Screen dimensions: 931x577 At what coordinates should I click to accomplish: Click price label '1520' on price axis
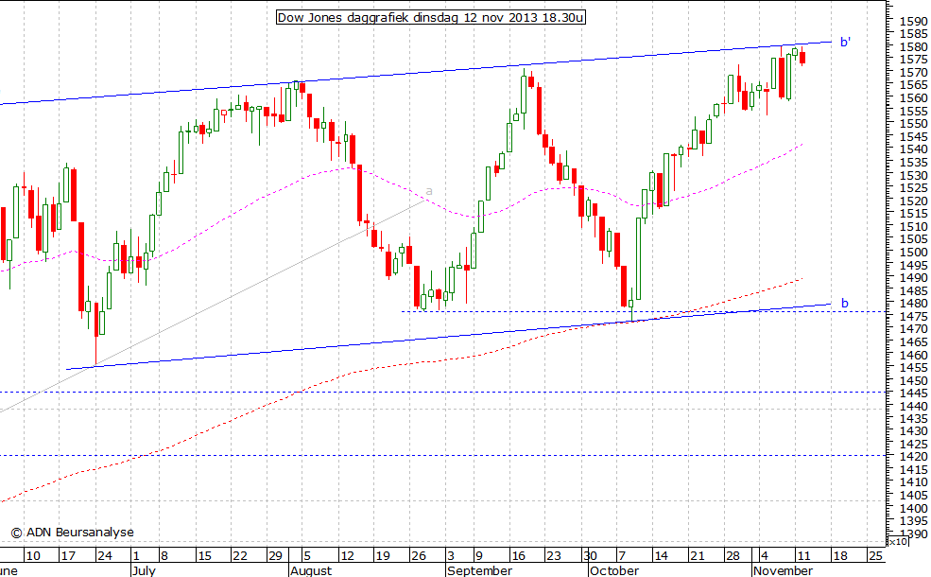(913, 201)
